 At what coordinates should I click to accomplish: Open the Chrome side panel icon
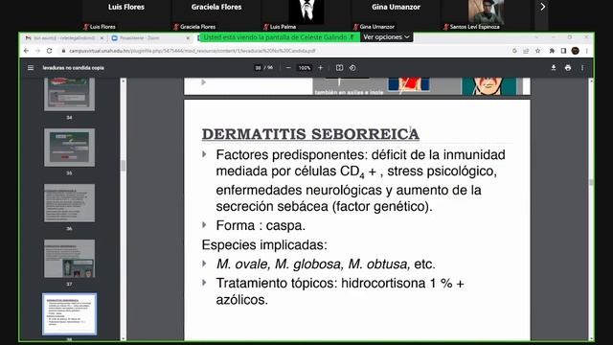pos(563,51)
